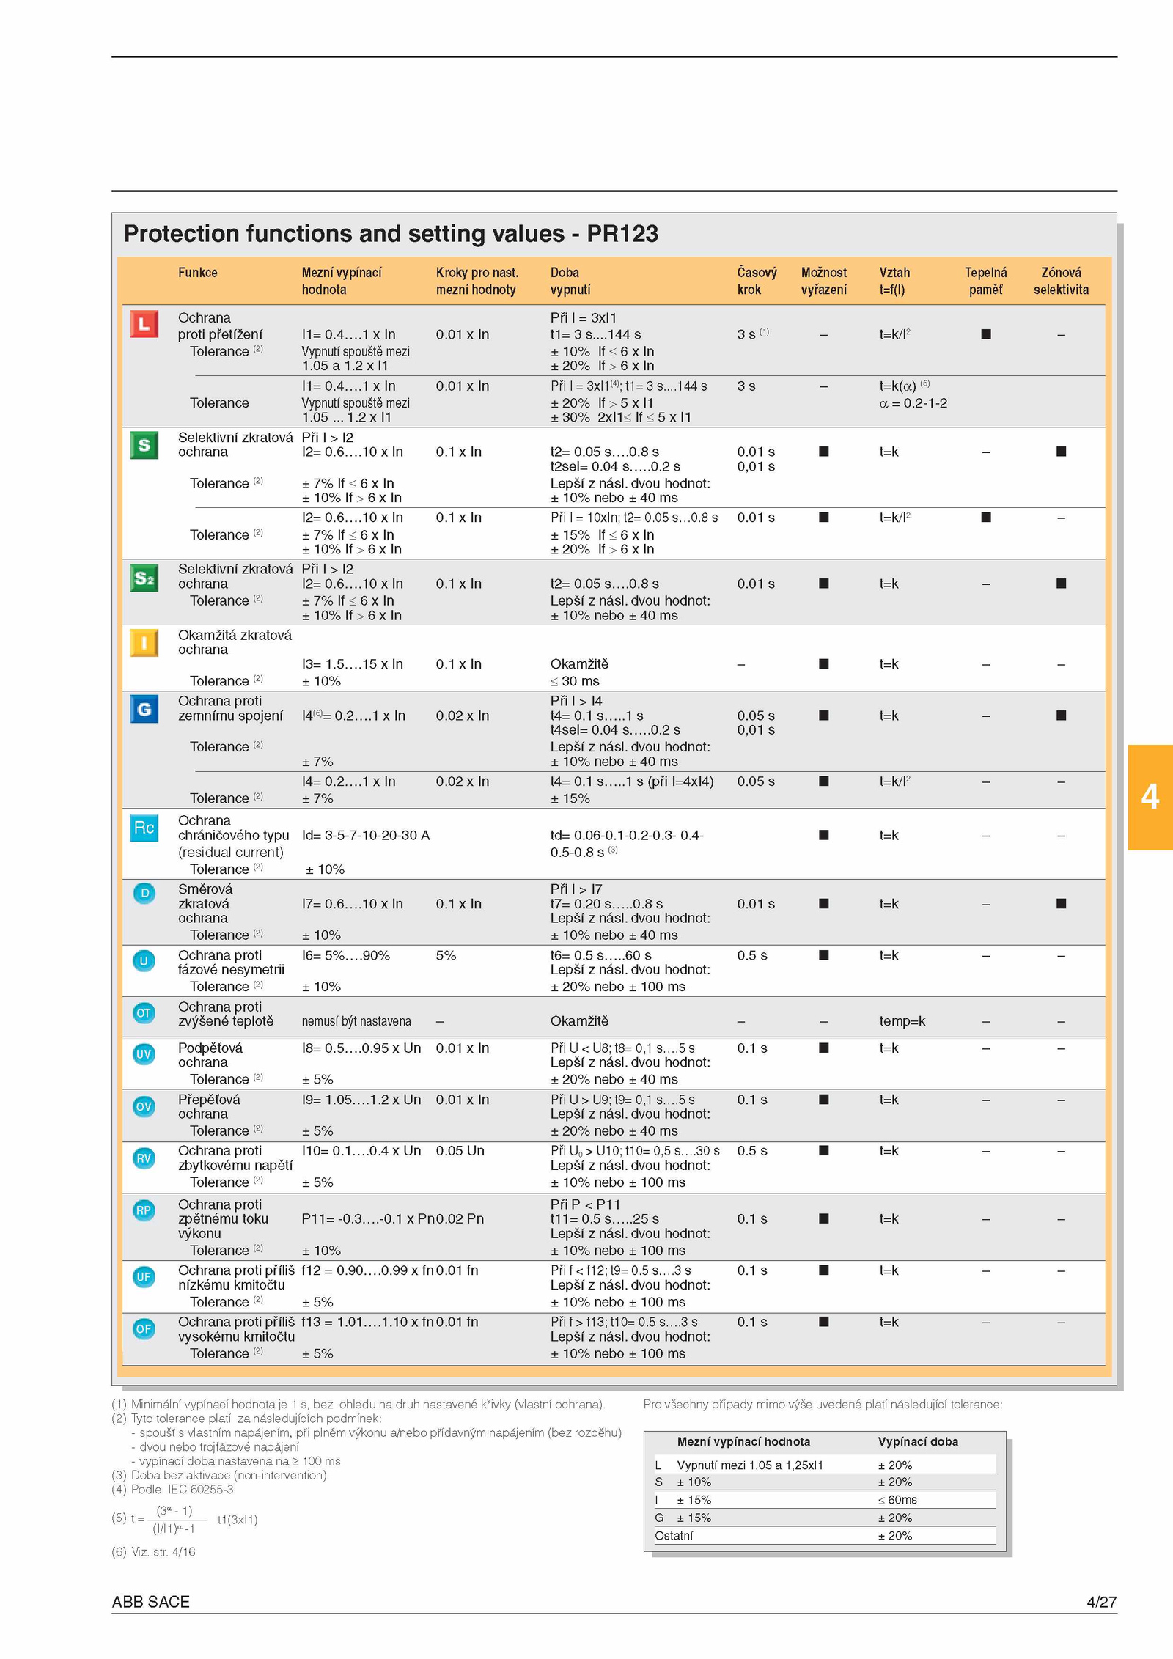
Task: Click the 'Id= 3-5-7-10-20-30 A' value
Action: (x=366, y=835)
